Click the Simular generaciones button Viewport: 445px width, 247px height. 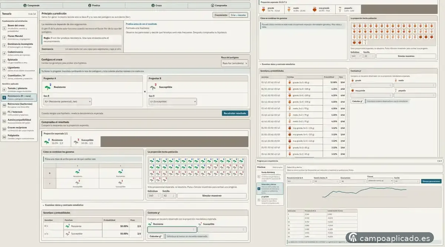tap(431, 181)
